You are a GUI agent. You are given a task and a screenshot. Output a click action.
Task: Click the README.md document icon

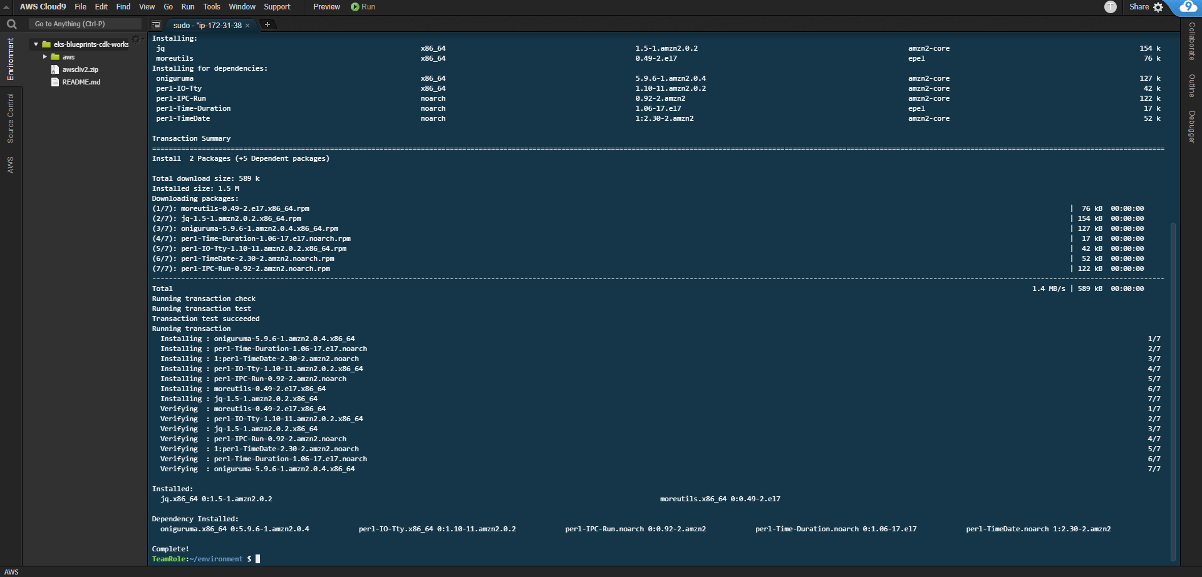click(55, 82)
